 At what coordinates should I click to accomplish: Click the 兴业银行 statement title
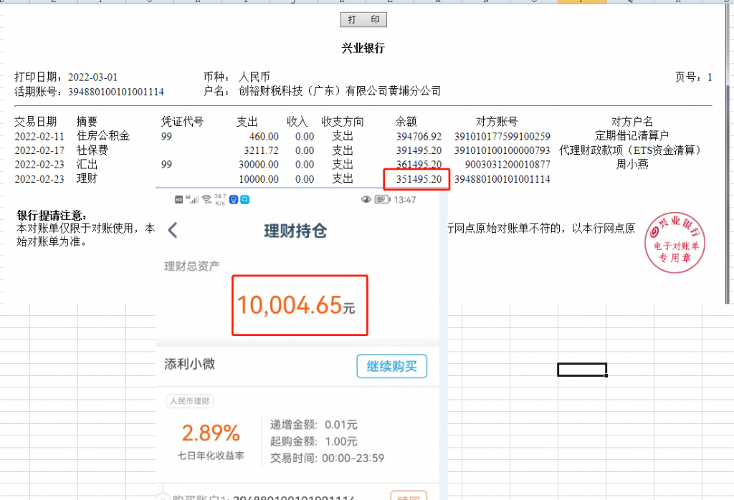click(x=363, y=48)
